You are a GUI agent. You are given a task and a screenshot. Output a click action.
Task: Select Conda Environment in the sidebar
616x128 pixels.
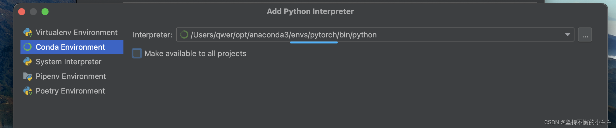click(72, 47)
